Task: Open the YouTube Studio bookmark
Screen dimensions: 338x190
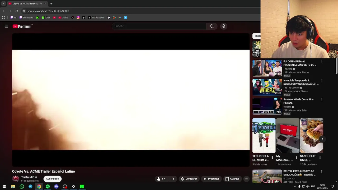Action: coord(63,18)
